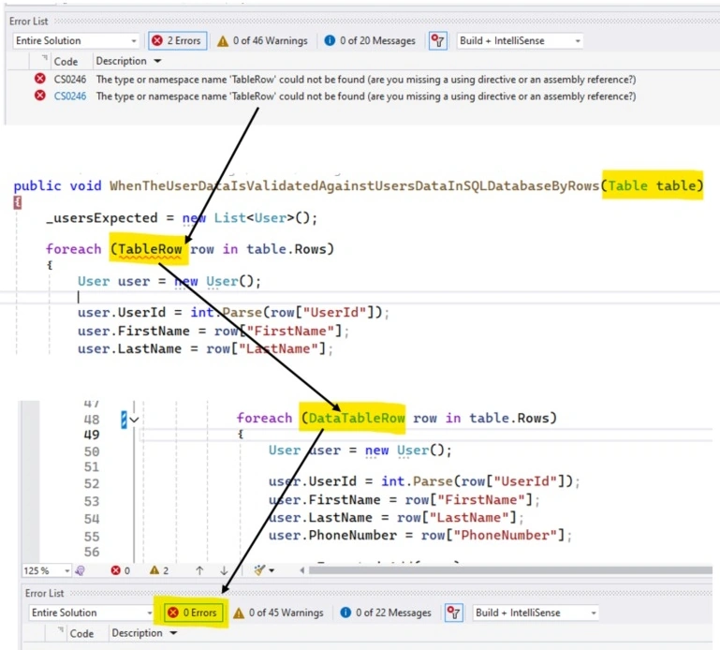The height and width of the screenshot is (650, 720).
Task: Open the code cleanup broom icon
Action: 264,570
